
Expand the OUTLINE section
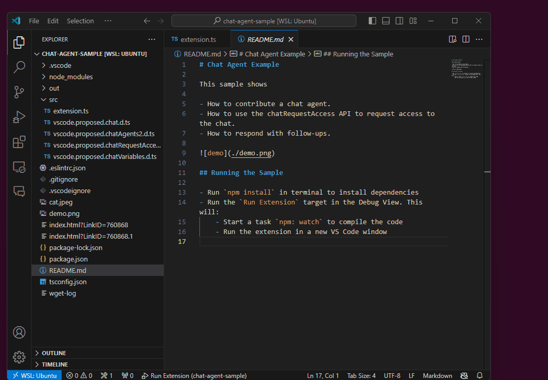[53, 353]
